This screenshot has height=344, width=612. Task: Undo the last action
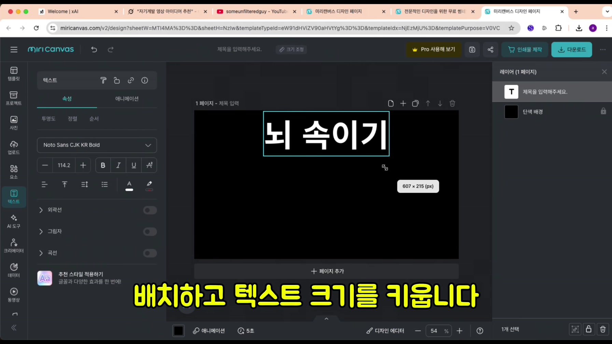click(x=94, y=50)
